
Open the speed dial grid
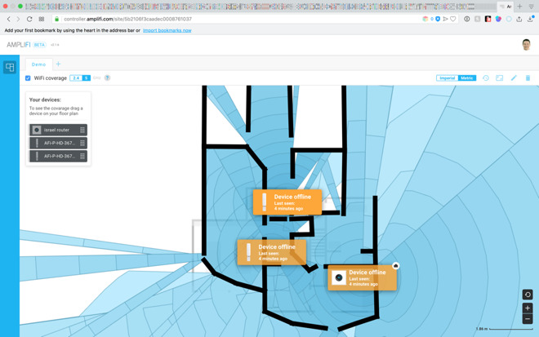42,20
